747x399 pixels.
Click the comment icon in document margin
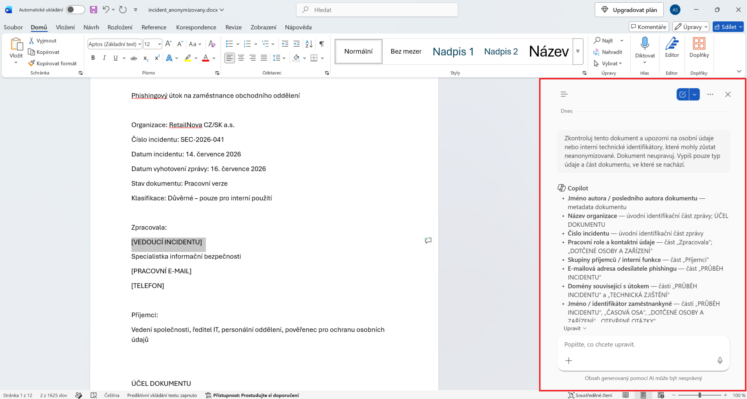pyautogui.click(x=428, y=241)
